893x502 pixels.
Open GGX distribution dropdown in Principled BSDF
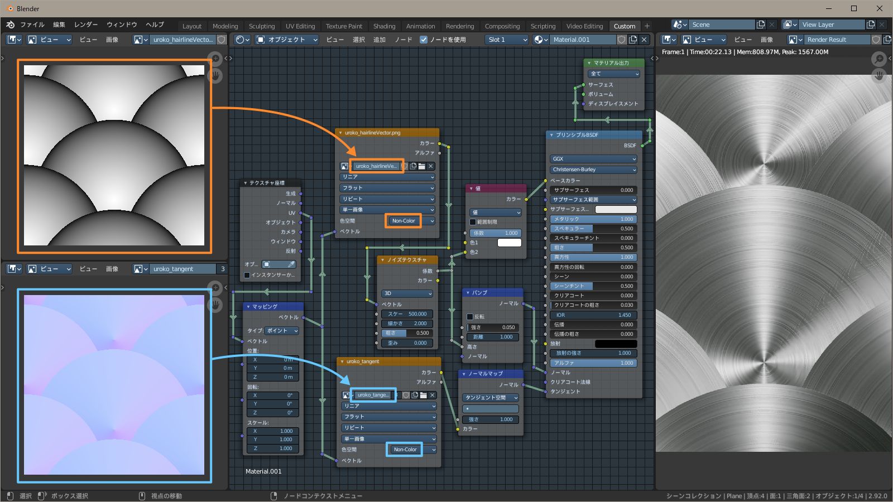593,159
